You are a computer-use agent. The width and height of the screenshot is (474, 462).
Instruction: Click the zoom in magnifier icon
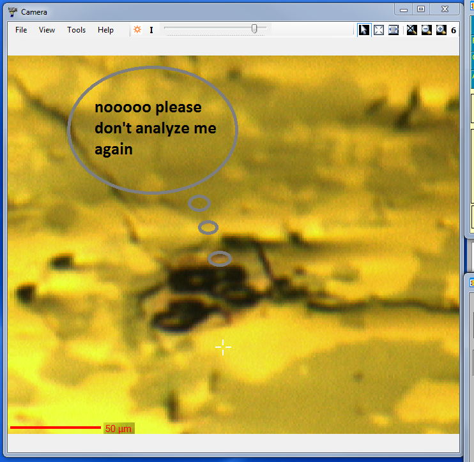point(441,30)
